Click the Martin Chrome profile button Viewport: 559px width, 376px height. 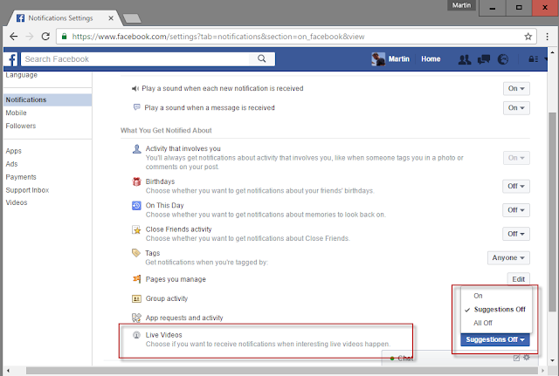click(x=461, y=5)
